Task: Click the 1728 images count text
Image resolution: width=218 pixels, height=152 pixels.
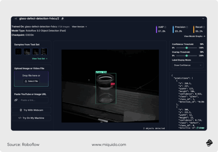Action: click(64, 27)
